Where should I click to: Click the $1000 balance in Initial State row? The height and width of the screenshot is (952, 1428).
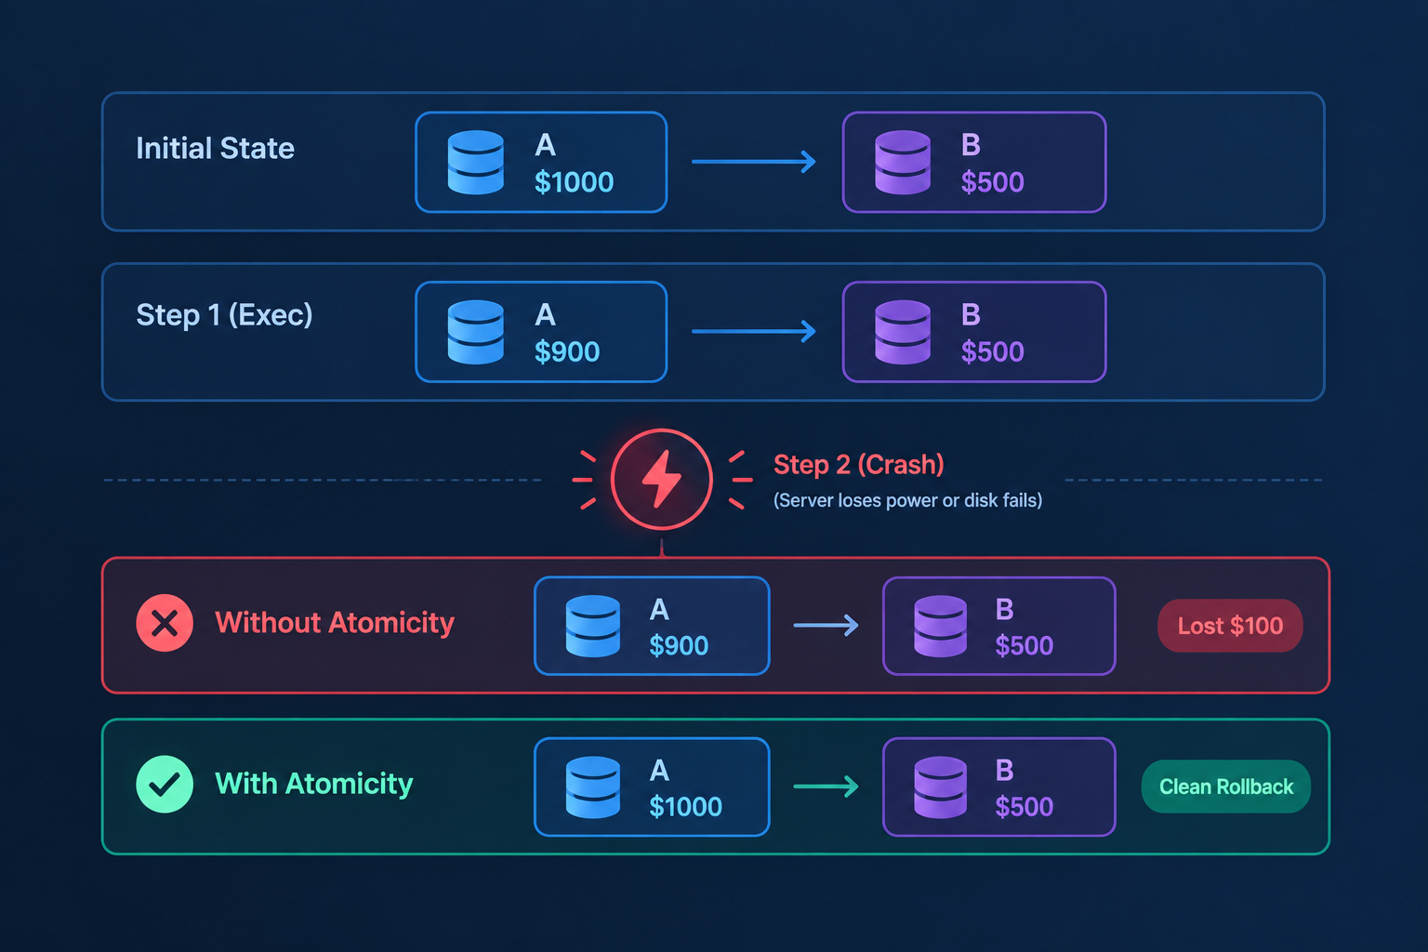574,182
